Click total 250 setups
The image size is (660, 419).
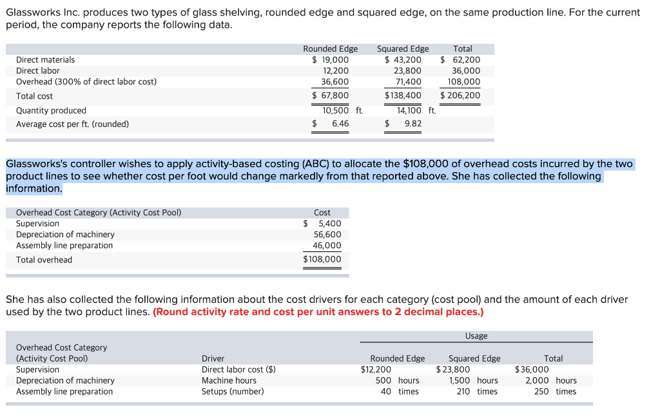pyautogui.click(x=555, y=391)
